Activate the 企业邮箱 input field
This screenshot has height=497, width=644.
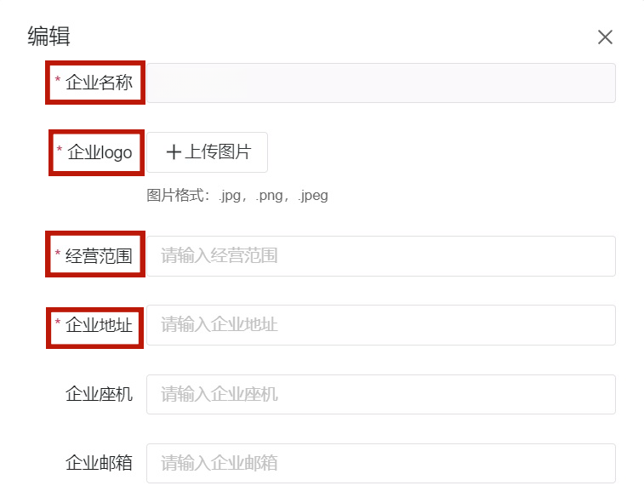380,464
